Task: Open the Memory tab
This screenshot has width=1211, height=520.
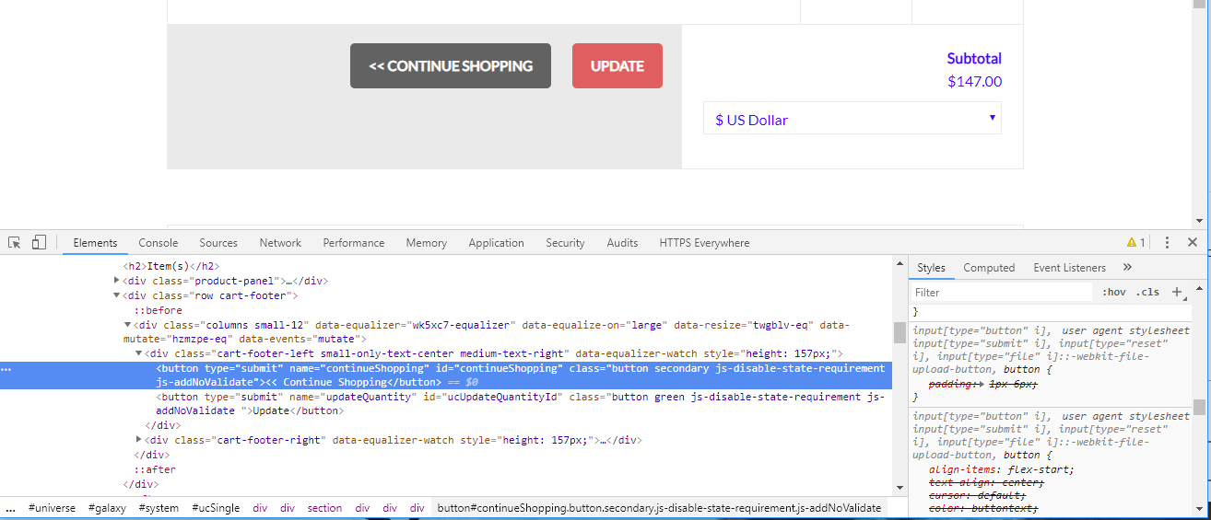Action: pyautogui.click(x=426, y=243)
